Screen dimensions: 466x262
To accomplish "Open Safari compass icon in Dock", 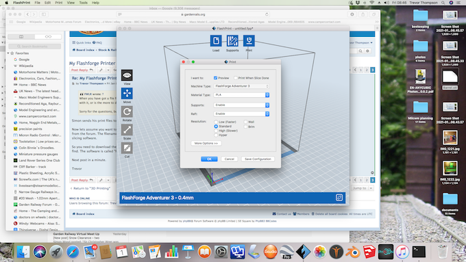I will click(73, 252).
